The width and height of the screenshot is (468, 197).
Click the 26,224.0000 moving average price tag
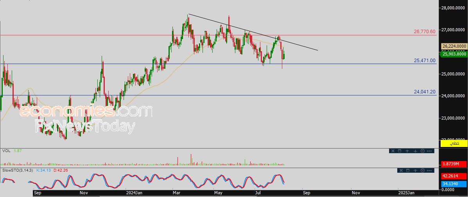click(x=454, y=46)
